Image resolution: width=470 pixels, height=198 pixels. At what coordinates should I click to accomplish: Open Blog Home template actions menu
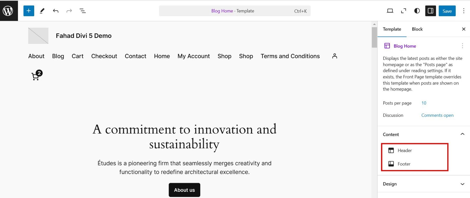462,46
